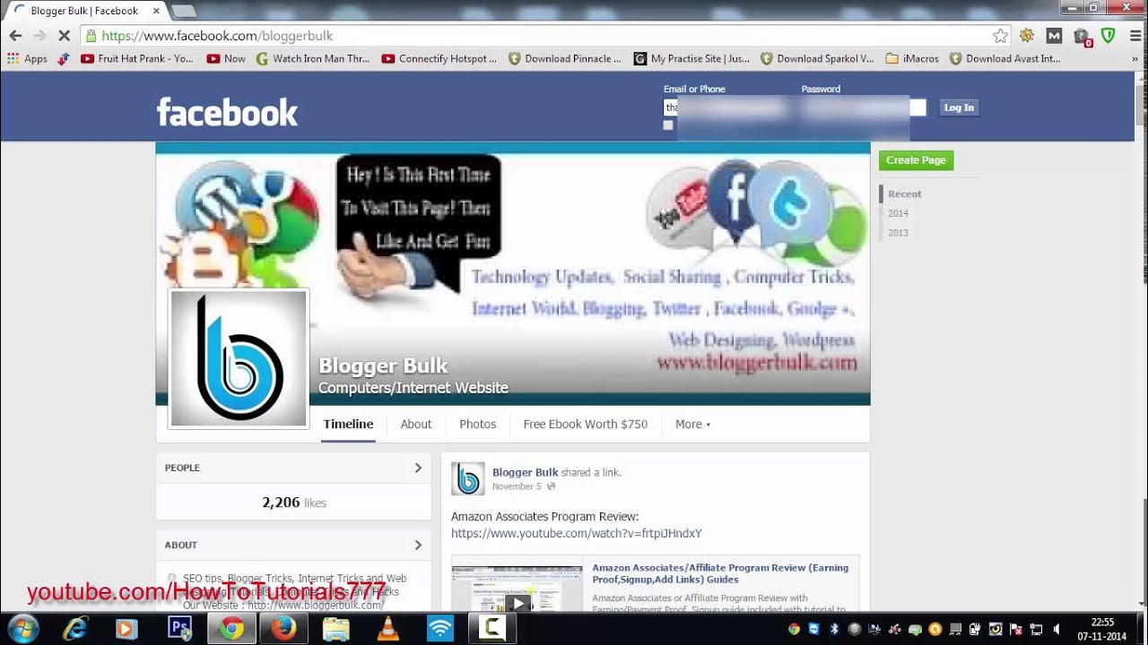This screenshot has height=645, width=1148.
Task: Open Download Avast Int... bookmark
Action: [1004, 58]
